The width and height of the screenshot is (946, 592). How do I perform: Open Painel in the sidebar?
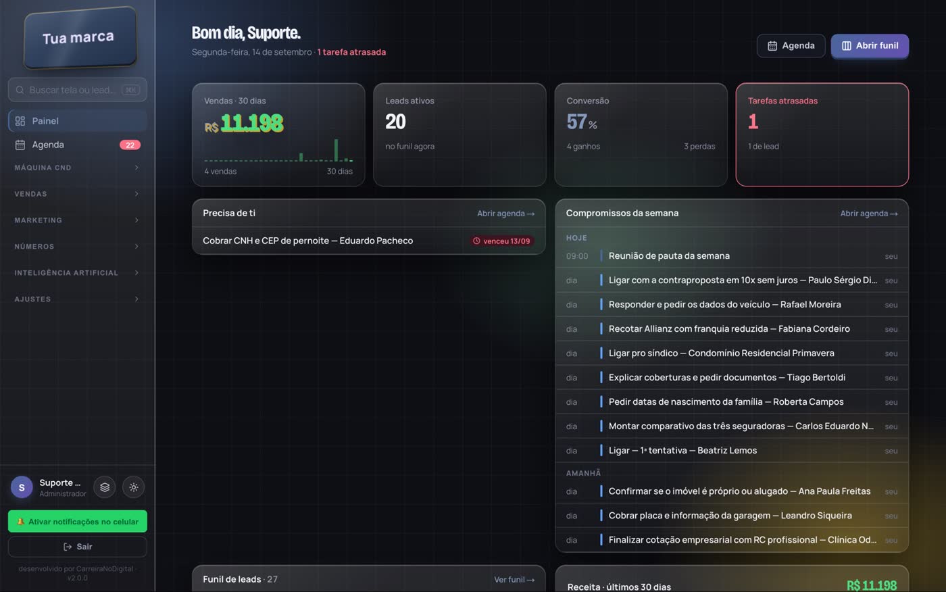[77, 121]
